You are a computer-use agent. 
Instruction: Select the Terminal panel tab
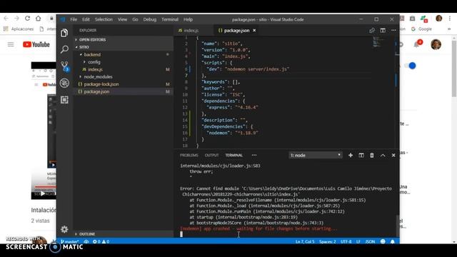(233, 156)
